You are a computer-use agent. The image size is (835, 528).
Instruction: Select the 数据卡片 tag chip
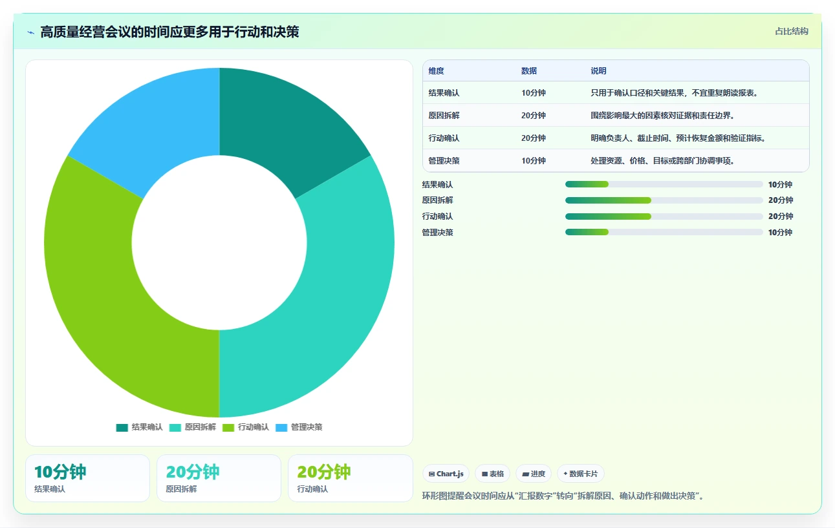pos(581,474)
